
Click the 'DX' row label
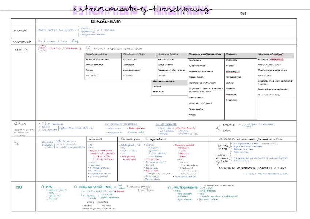(16, 143)
